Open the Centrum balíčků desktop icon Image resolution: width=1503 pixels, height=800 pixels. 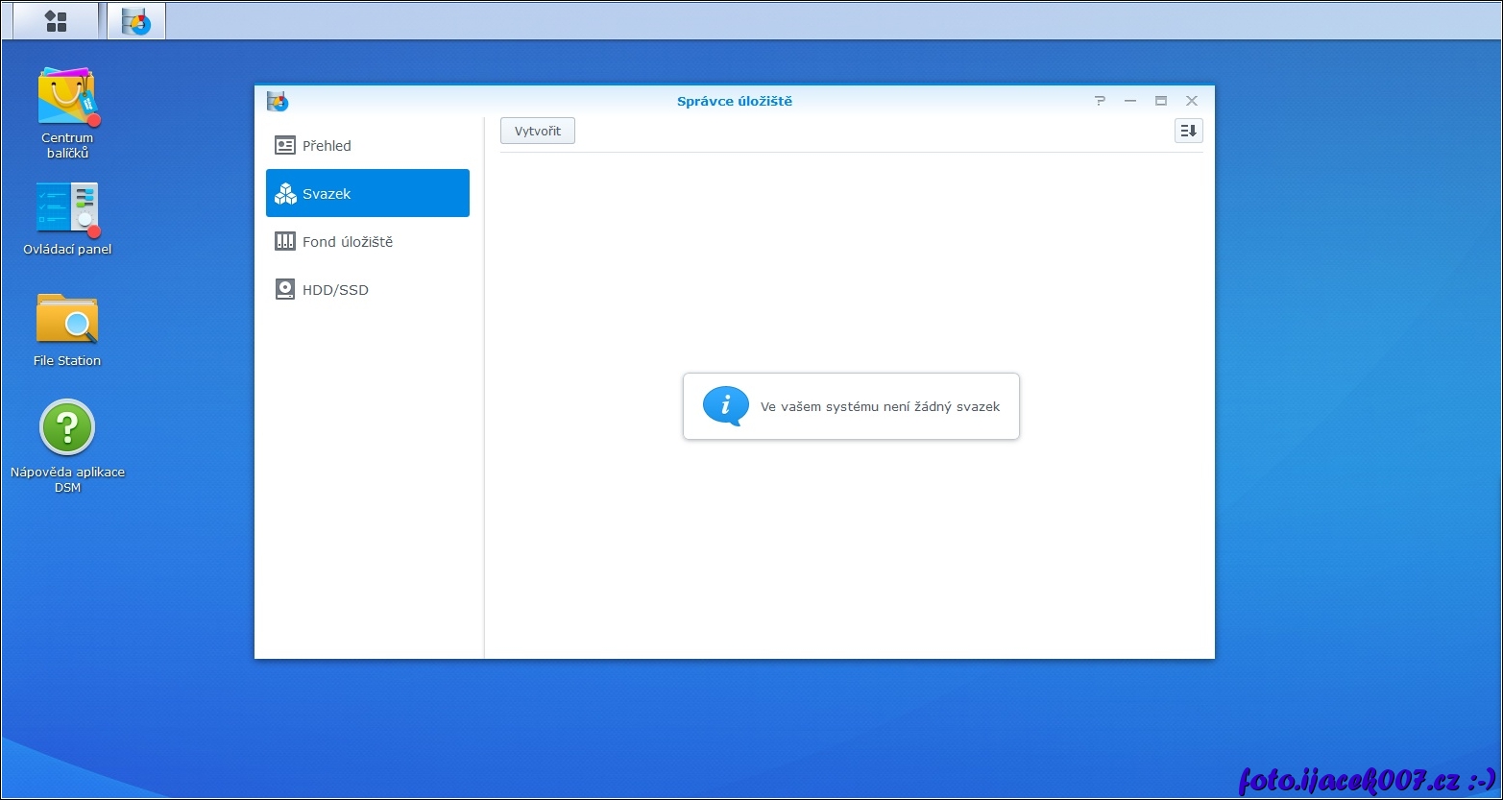[x=67, y=96]
